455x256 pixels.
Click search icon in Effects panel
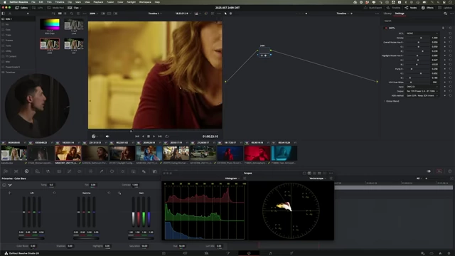(445, 14)
